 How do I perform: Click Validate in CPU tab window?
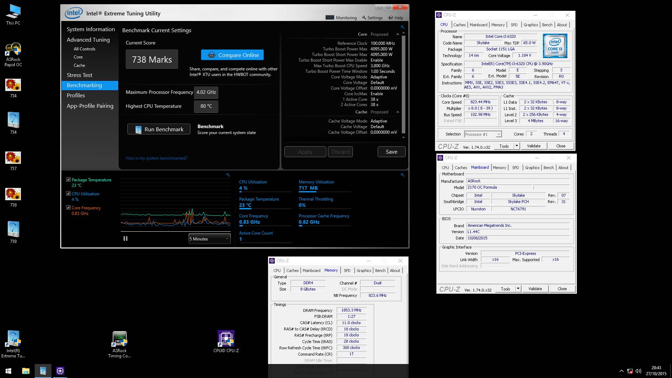534,146
